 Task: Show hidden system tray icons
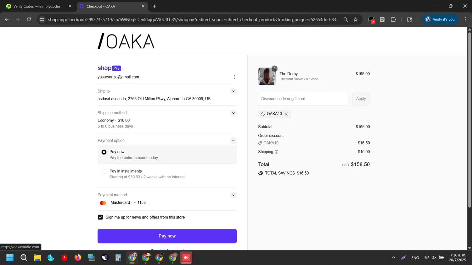point(393,258)
